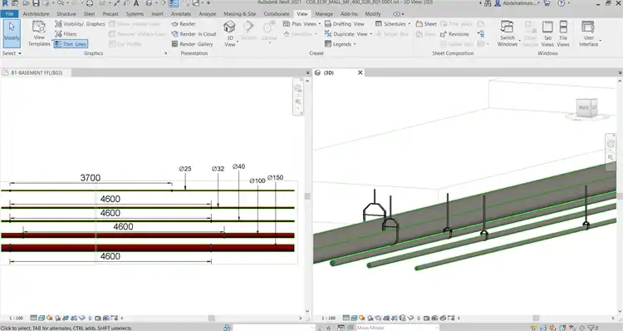Select the Ø150 pipe diameter tag

pyautogui.click(x=275, y=177)
